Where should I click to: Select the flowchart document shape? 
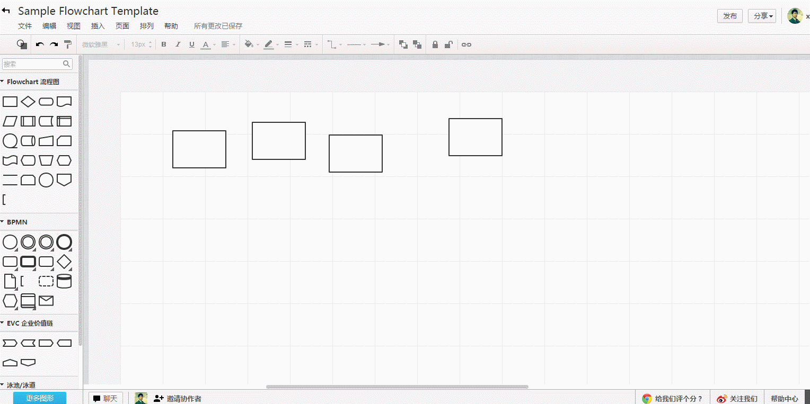pyautogui.click(x=64, y=102)
